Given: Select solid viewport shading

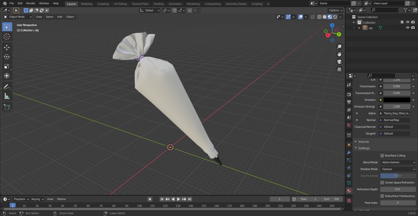Looking at the screenshot, I should (x=325, y=17).
